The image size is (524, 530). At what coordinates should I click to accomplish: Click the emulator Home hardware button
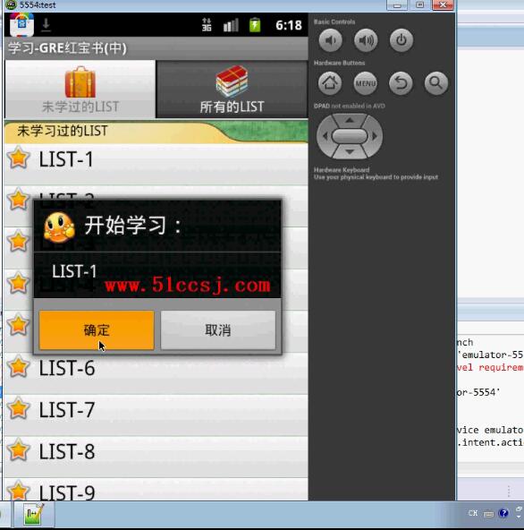tap(330, 82)
